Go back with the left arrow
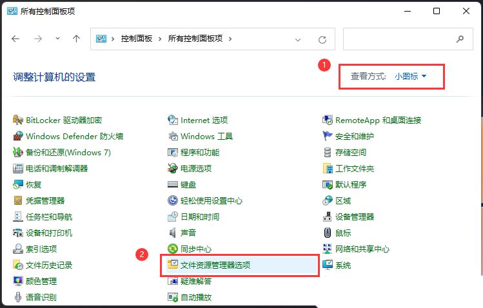 point(15,39)
